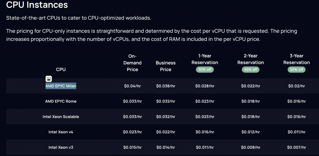Click Intel Xeon v4 business price $0.022/hr
The width and height of the screenshot is (319, 156).
coord(166,132)
